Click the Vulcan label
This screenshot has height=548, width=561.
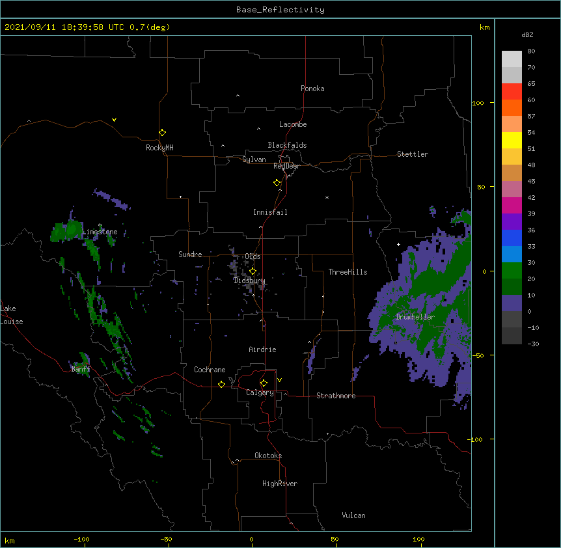353,515
